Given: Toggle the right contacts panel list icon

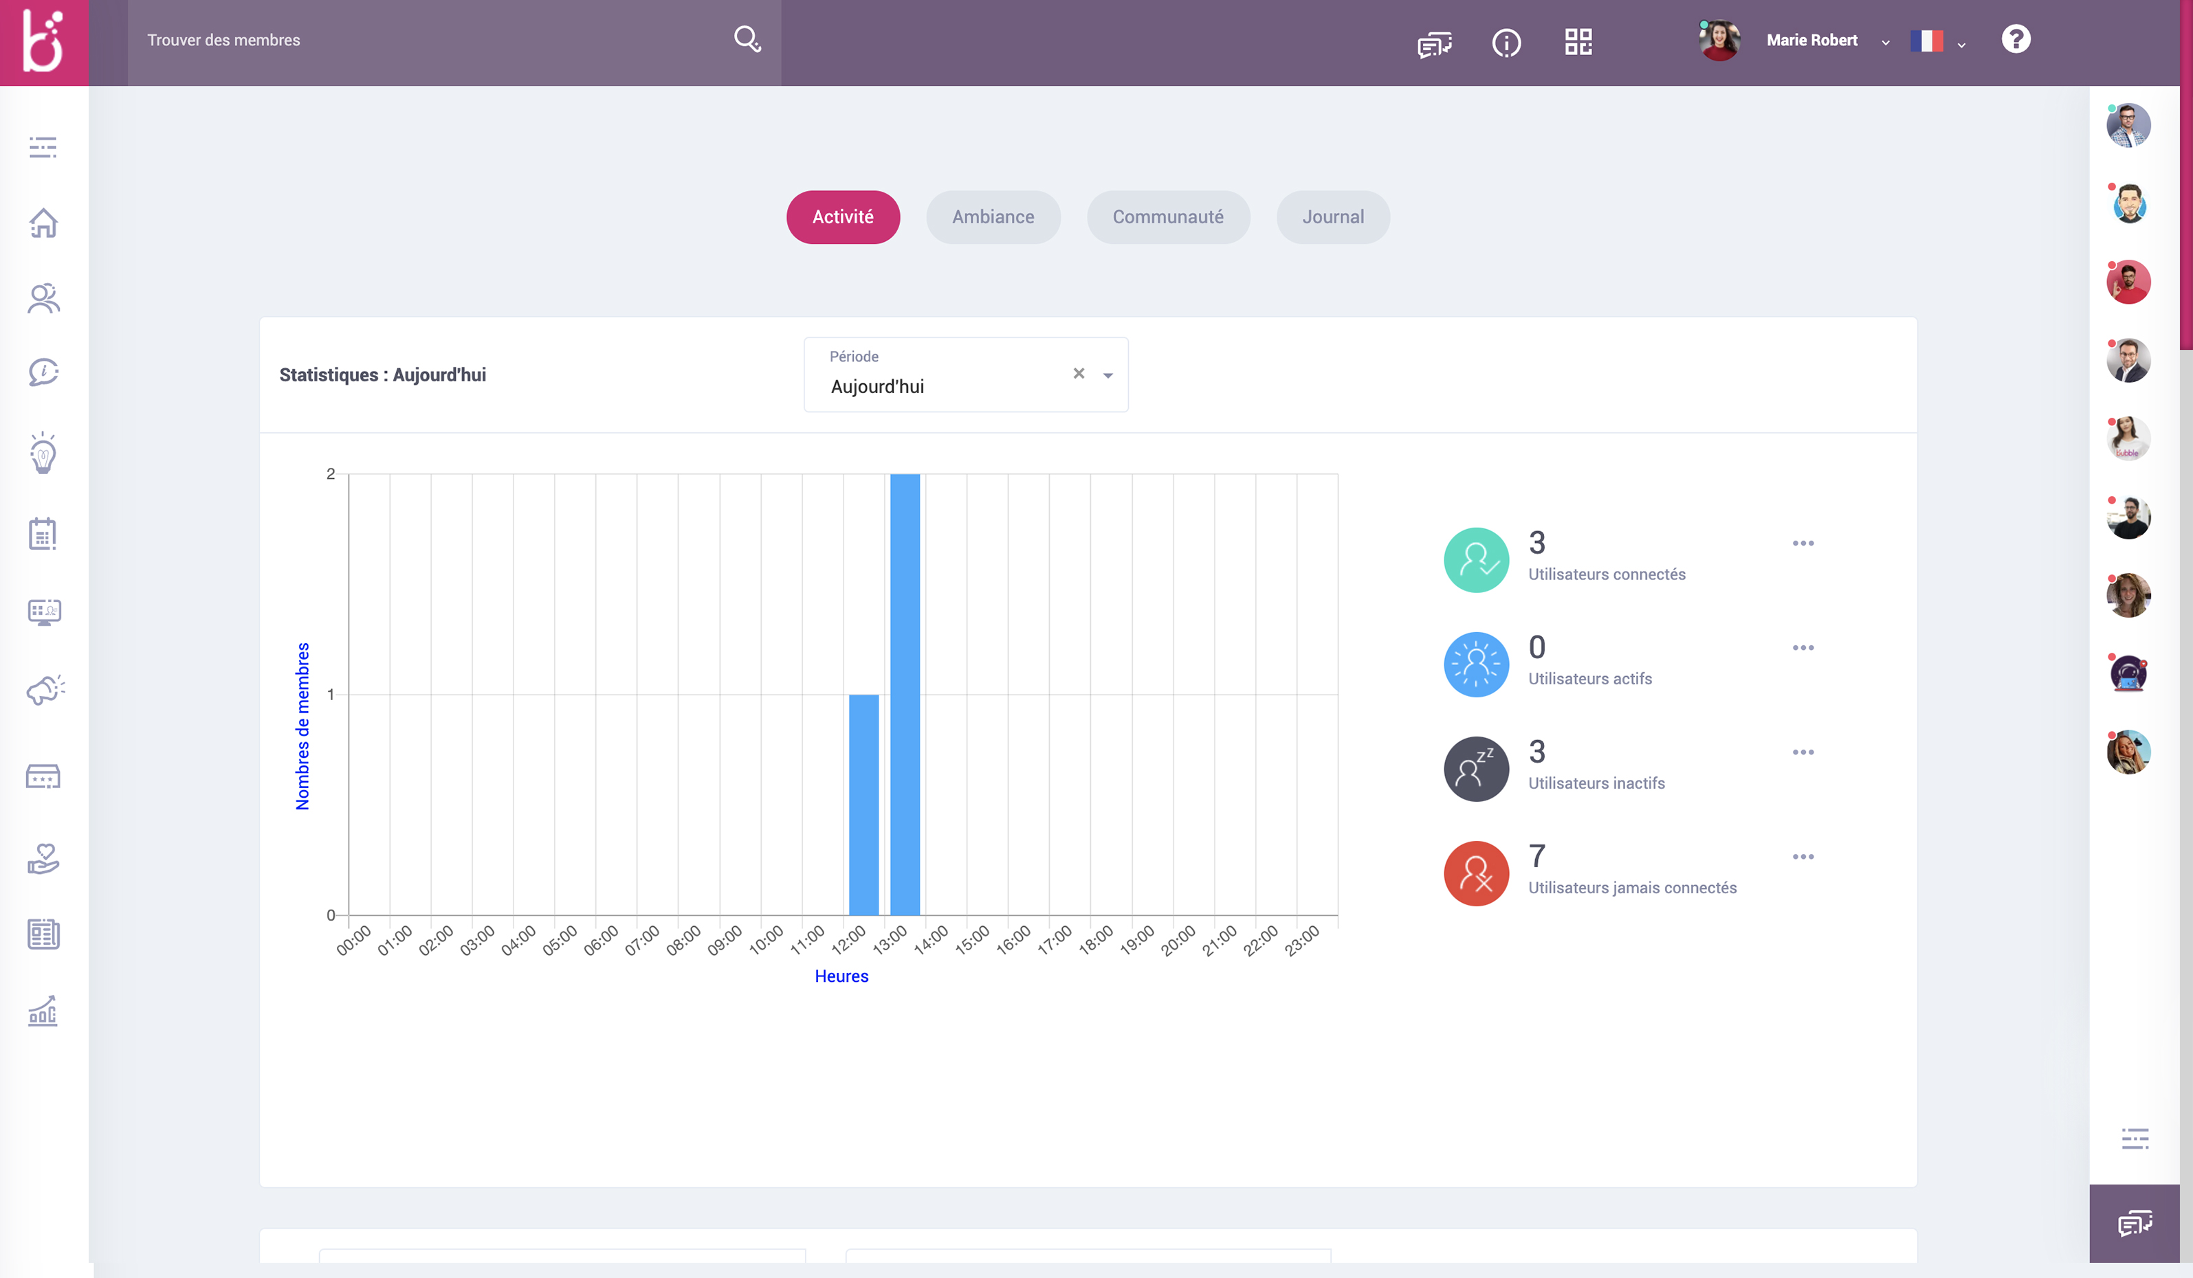Looking at the screenshot, I should (x=2135, y=1138).
